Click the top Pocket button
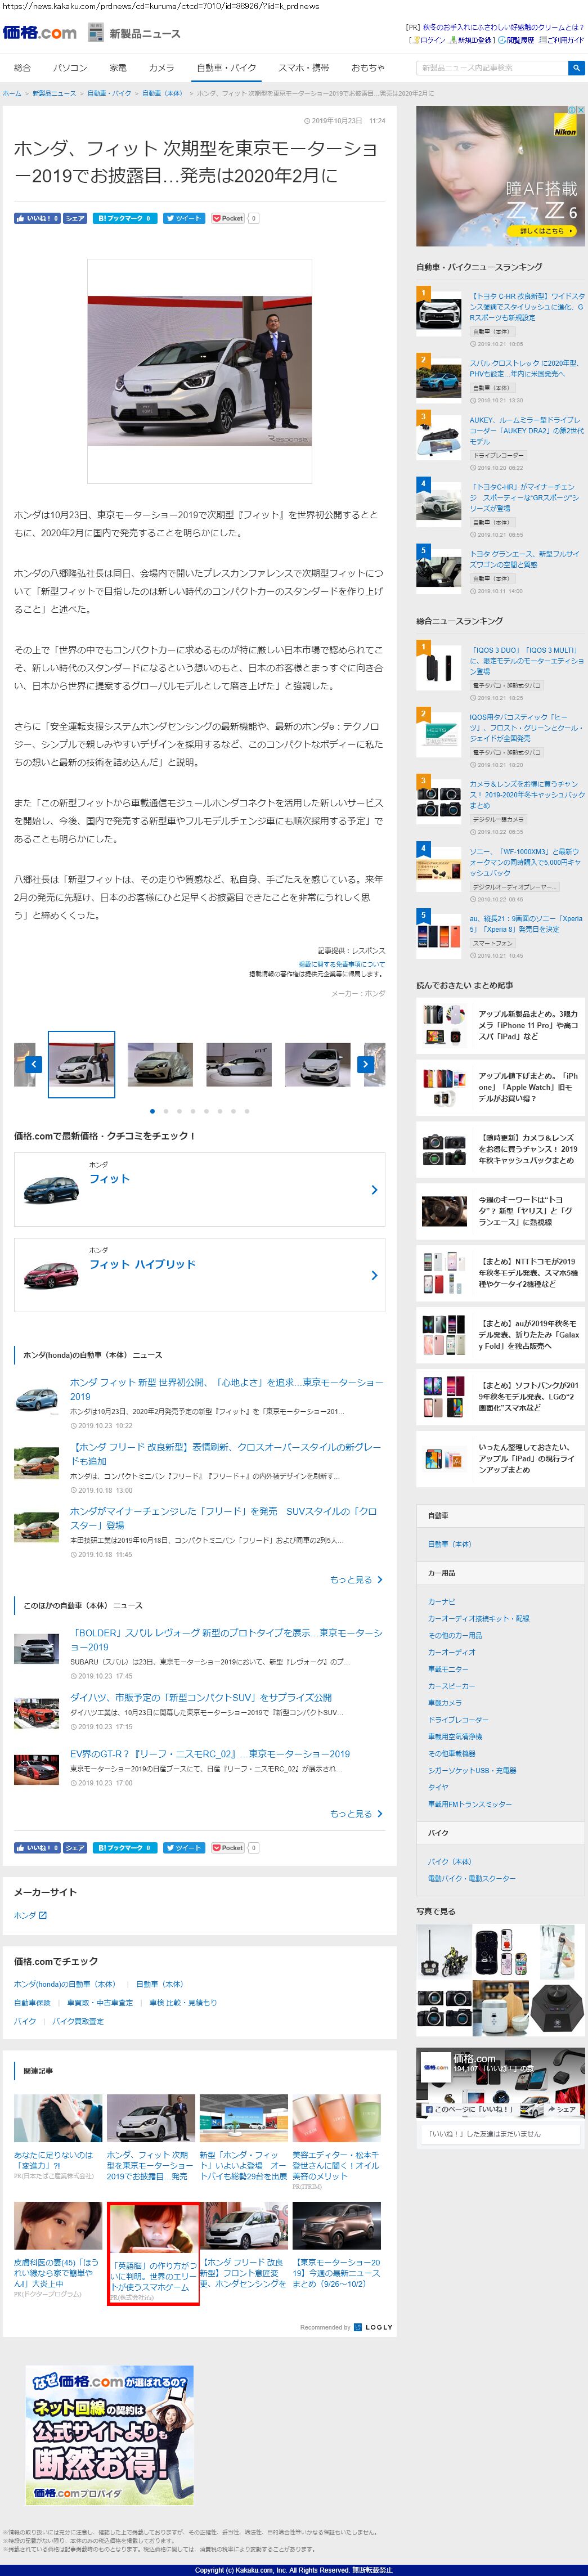Image resolution: width=588 pixels, height=2576 pixels. 228,218
